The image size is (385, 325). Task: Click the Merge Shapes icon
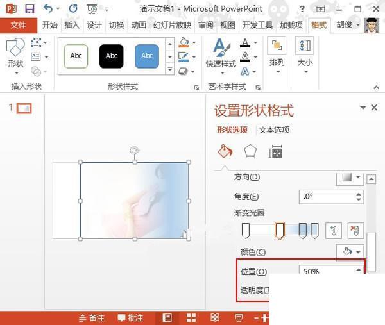pos(36,71)
